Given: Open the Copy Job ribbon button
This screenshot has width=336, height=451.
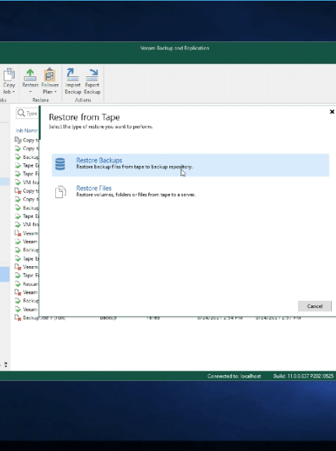Looking at the screenshot, I should tap(9, 81).
